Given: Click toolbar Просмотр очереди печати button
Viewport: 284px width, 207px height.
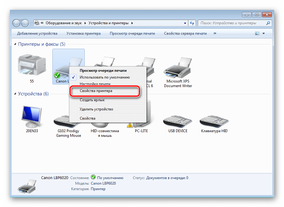Looking at the screenshot, I should click(132, 33).
